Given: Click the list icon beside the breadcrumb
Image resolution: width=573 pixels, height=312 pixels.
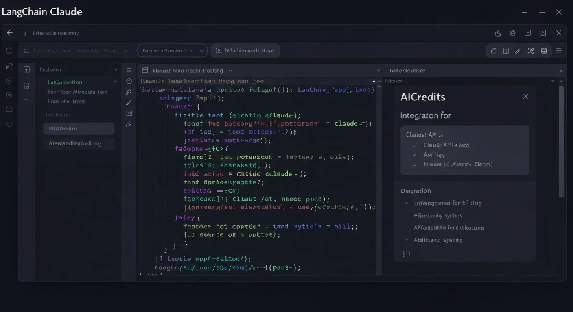Looking at the screenshot, I should click(26, 51).
